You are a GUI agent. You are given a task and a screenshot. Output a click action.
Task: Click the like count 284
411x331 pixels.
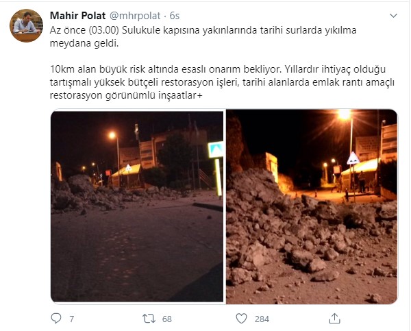coord(262,319)
